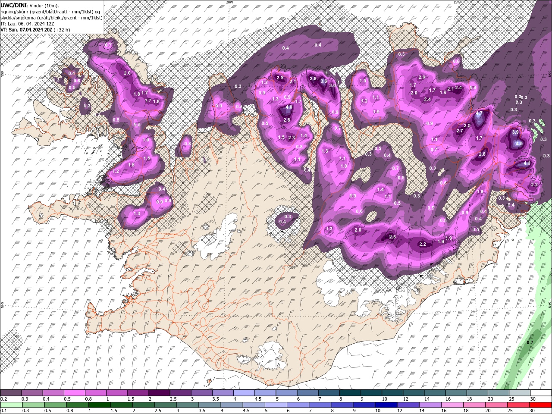
Task: Pick the dull dark purple swatch labelled 0.2
Action: 11,393
